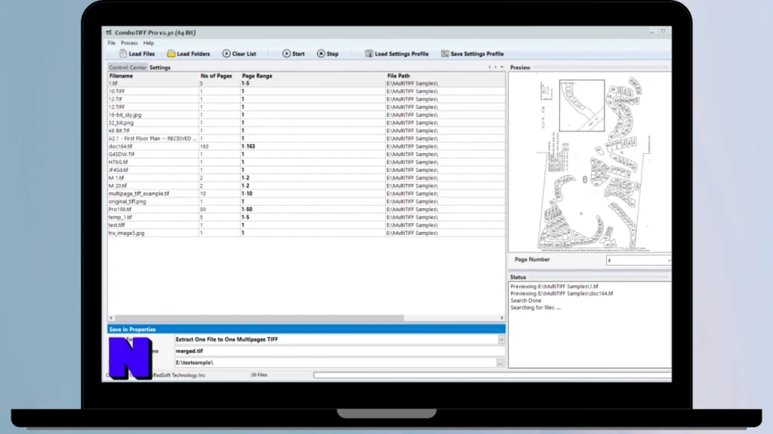Select the 16-bit_sky.jpg row
The image size is (773, 434).
pos(306,115)
